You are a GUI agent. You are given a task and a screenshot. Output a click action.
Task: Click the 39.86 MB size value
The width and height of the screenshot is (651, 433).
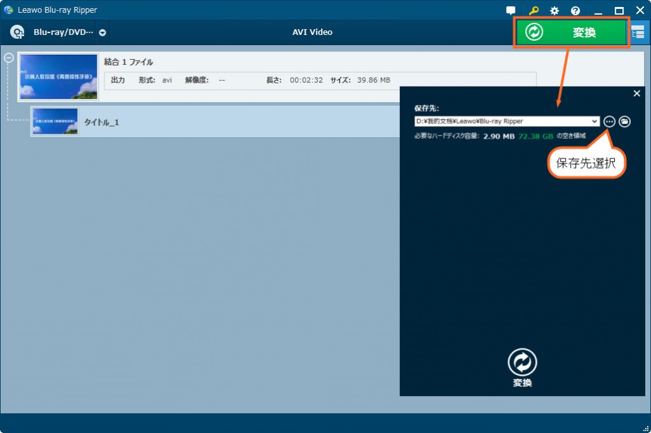[x=374, y=80]
